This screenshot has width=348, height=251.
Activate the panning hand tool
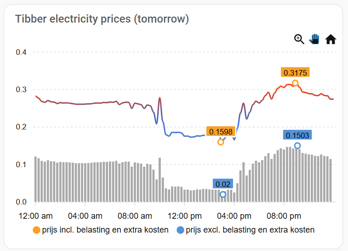314,39
